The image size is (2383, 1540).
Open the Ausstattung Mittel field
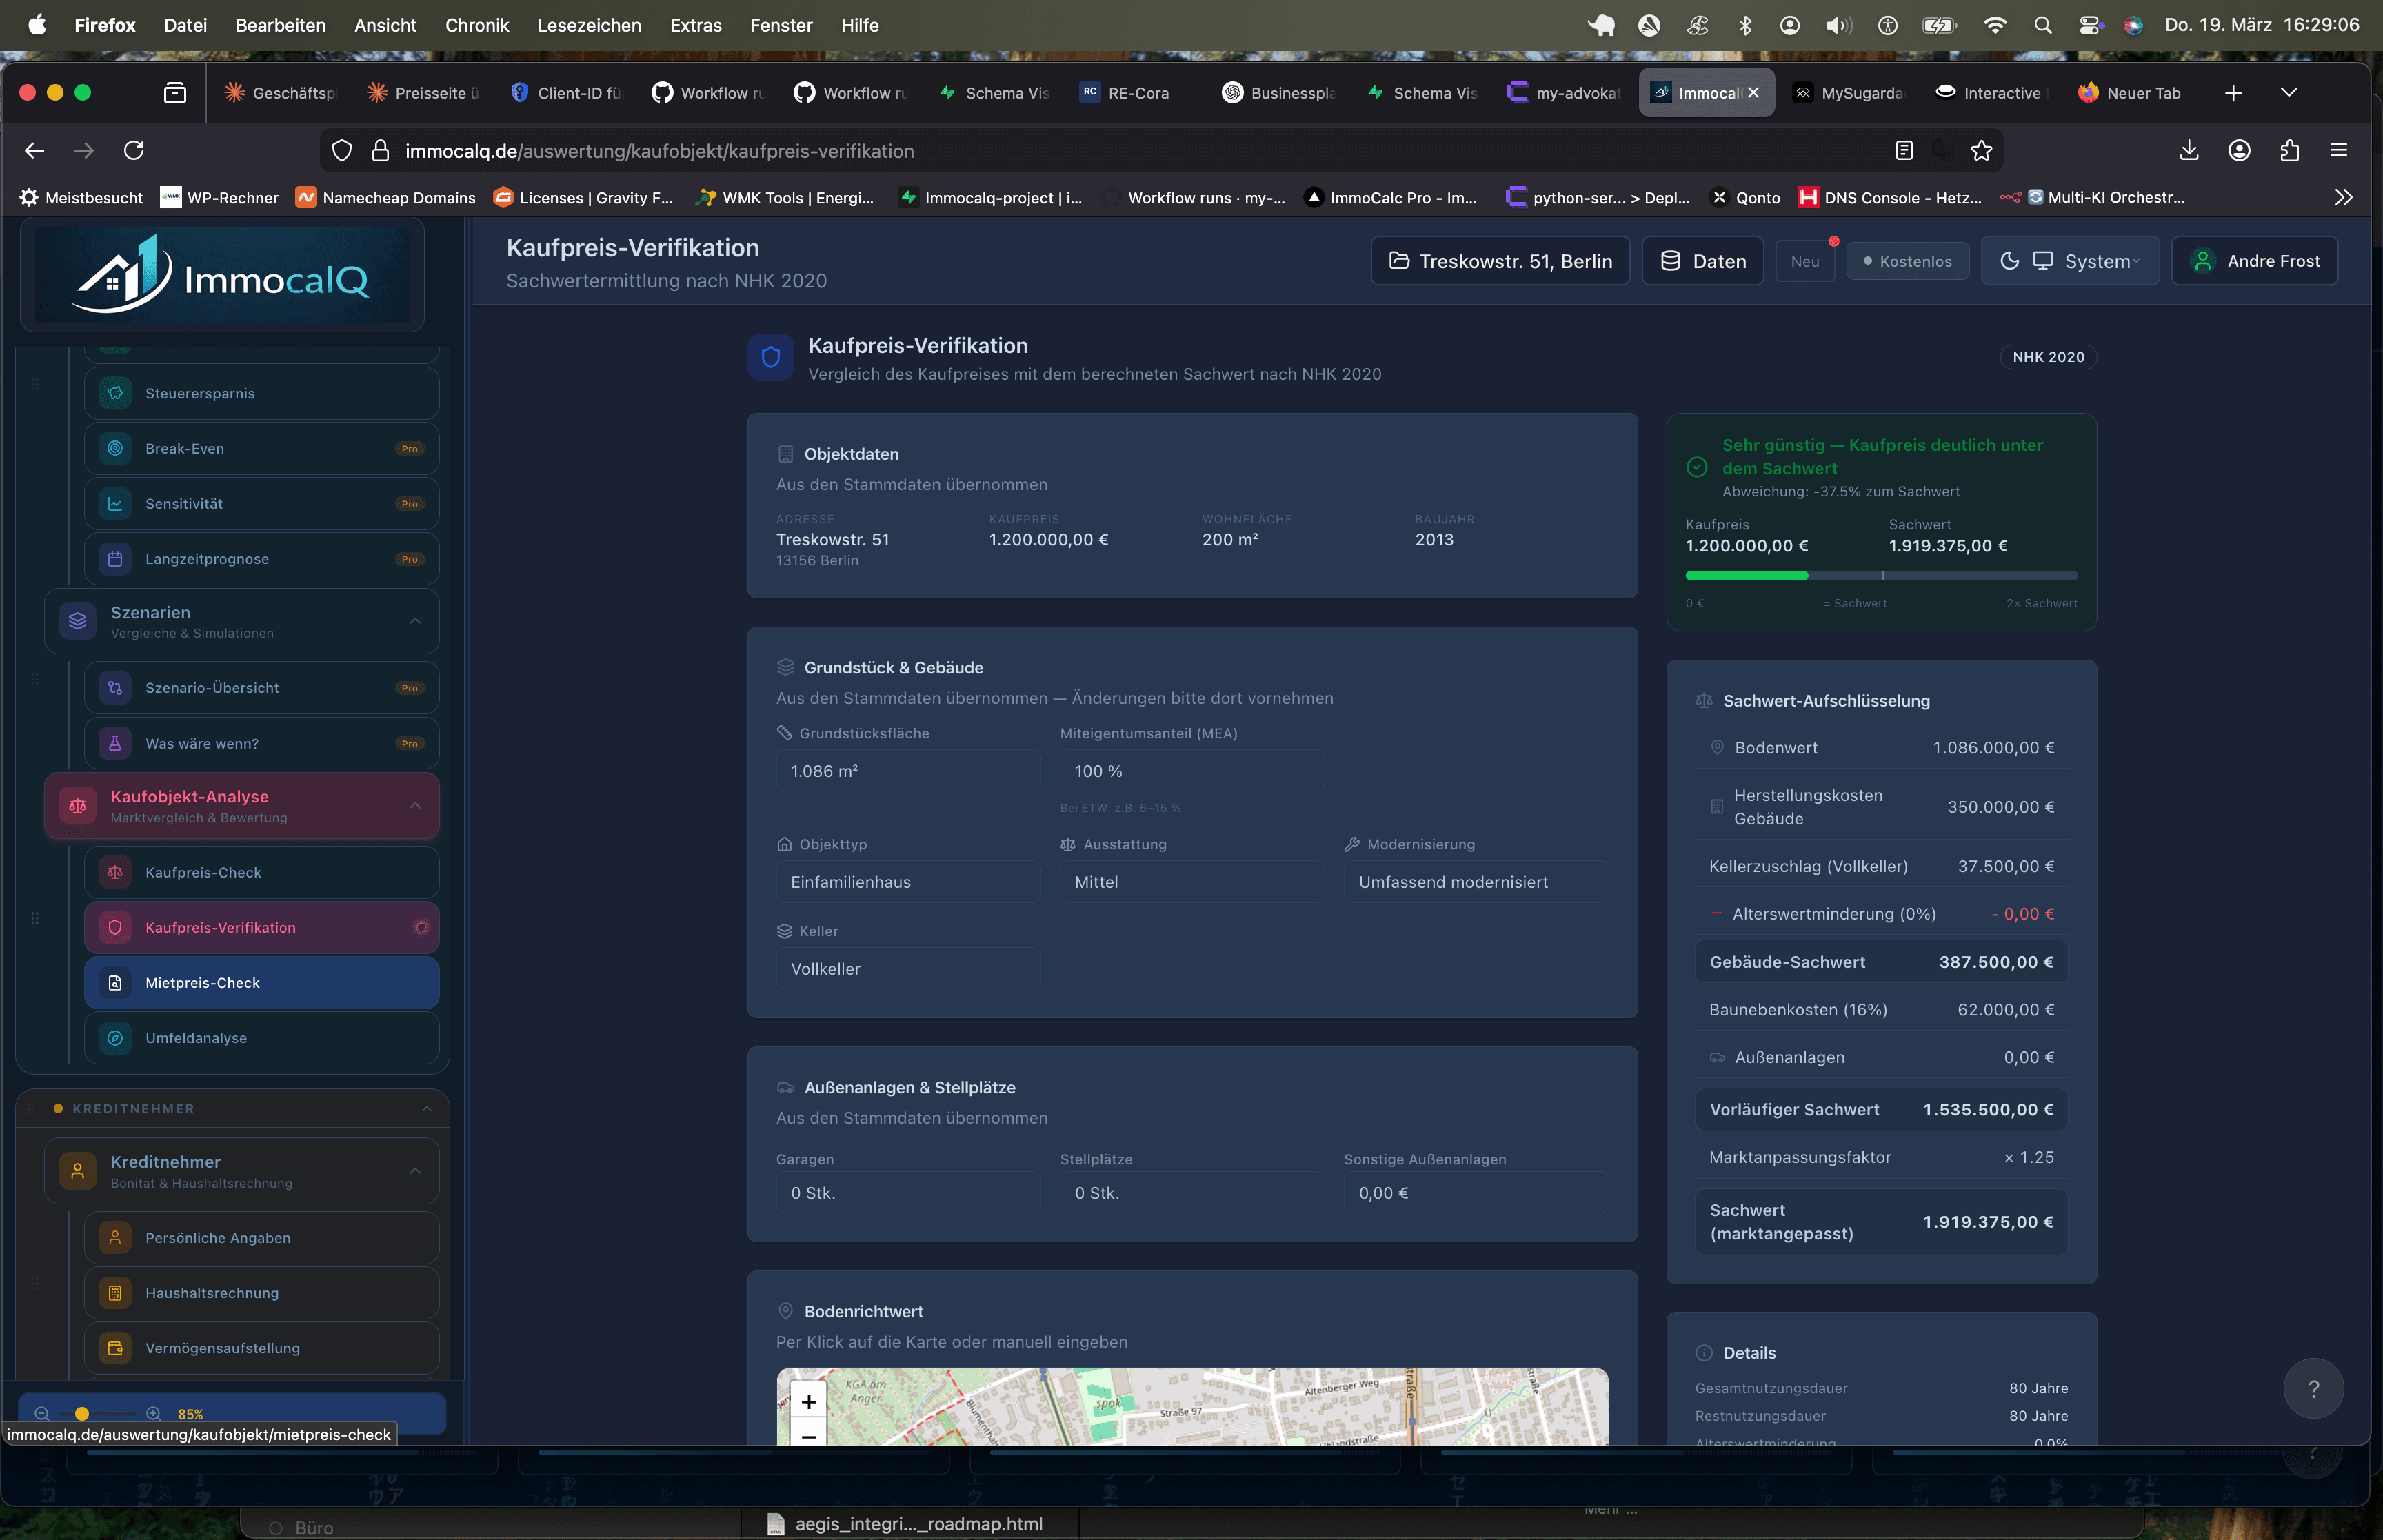pos(1192,882)
